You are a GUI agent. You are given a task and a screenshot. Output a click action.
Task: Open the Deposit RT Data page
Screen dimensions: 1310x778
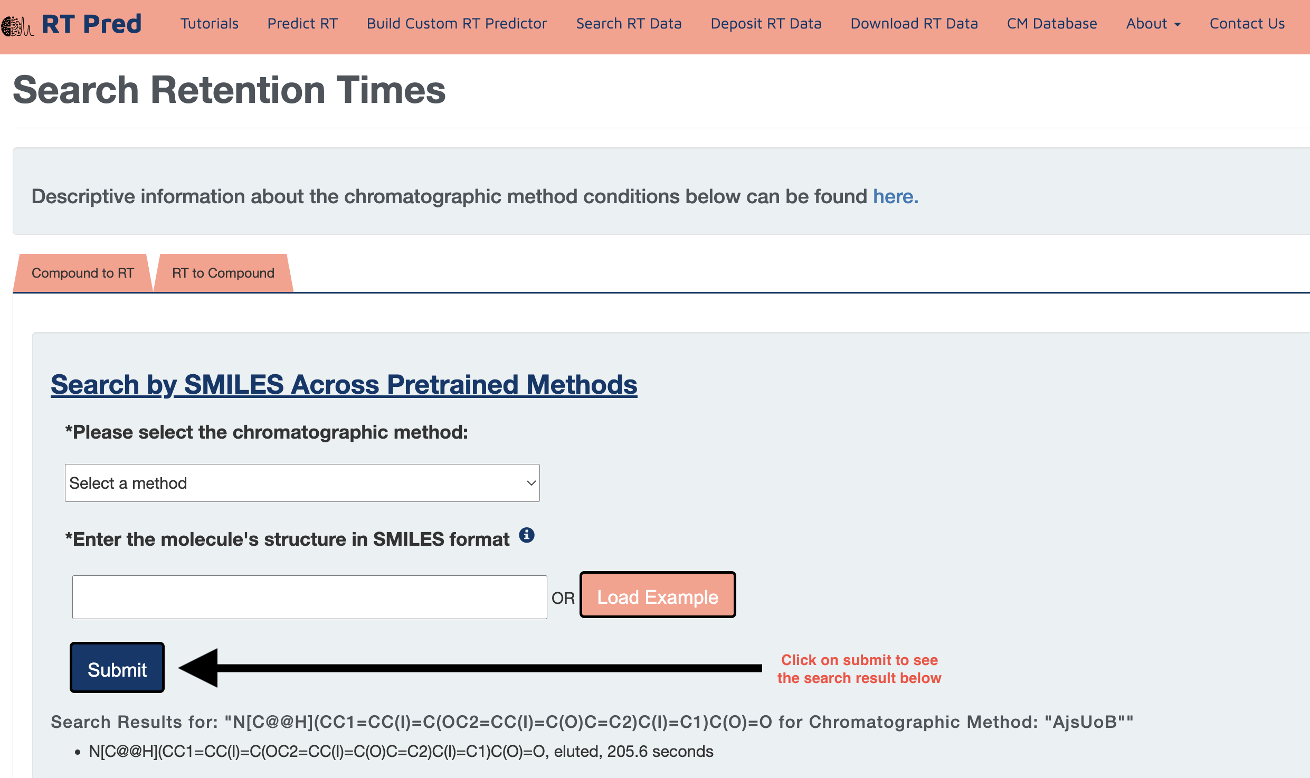coord(766,24)
